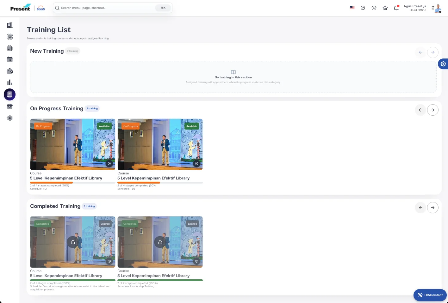Open the bar chart reports sidebar icon
The height and width of the screenshot is (303, 448).
click(x=10, y=82)
